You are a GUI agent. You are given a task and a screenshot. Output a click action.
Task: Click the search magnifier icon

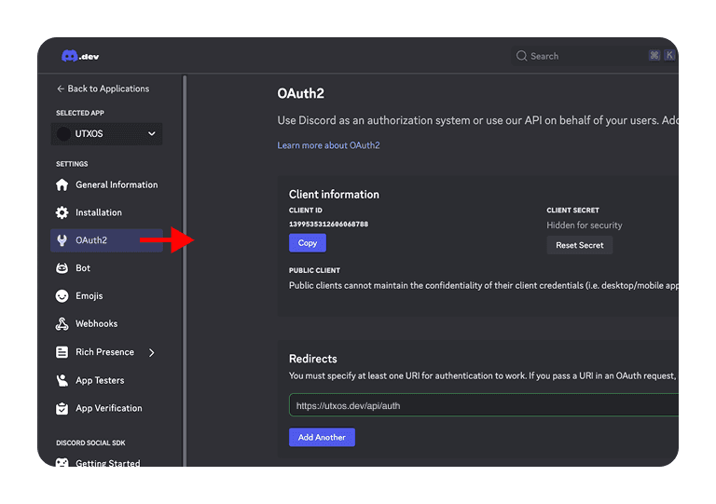[522, 56]
